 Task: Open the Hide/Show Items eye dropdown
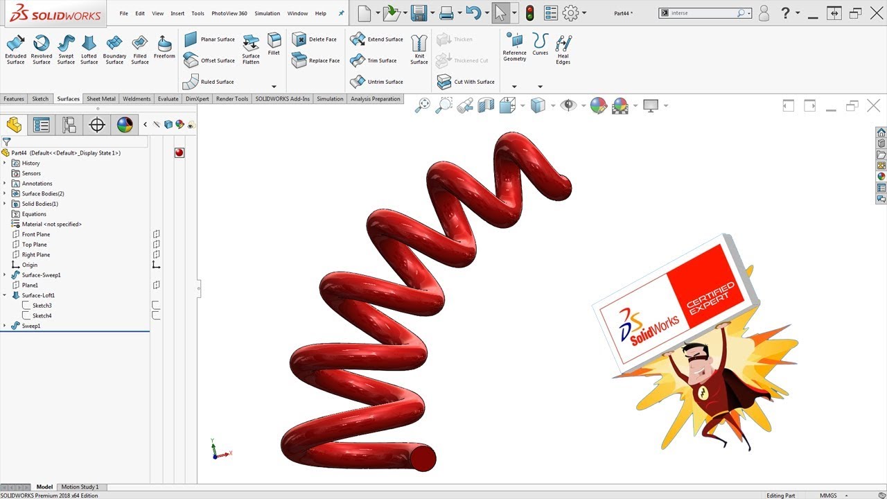point(583,106)
